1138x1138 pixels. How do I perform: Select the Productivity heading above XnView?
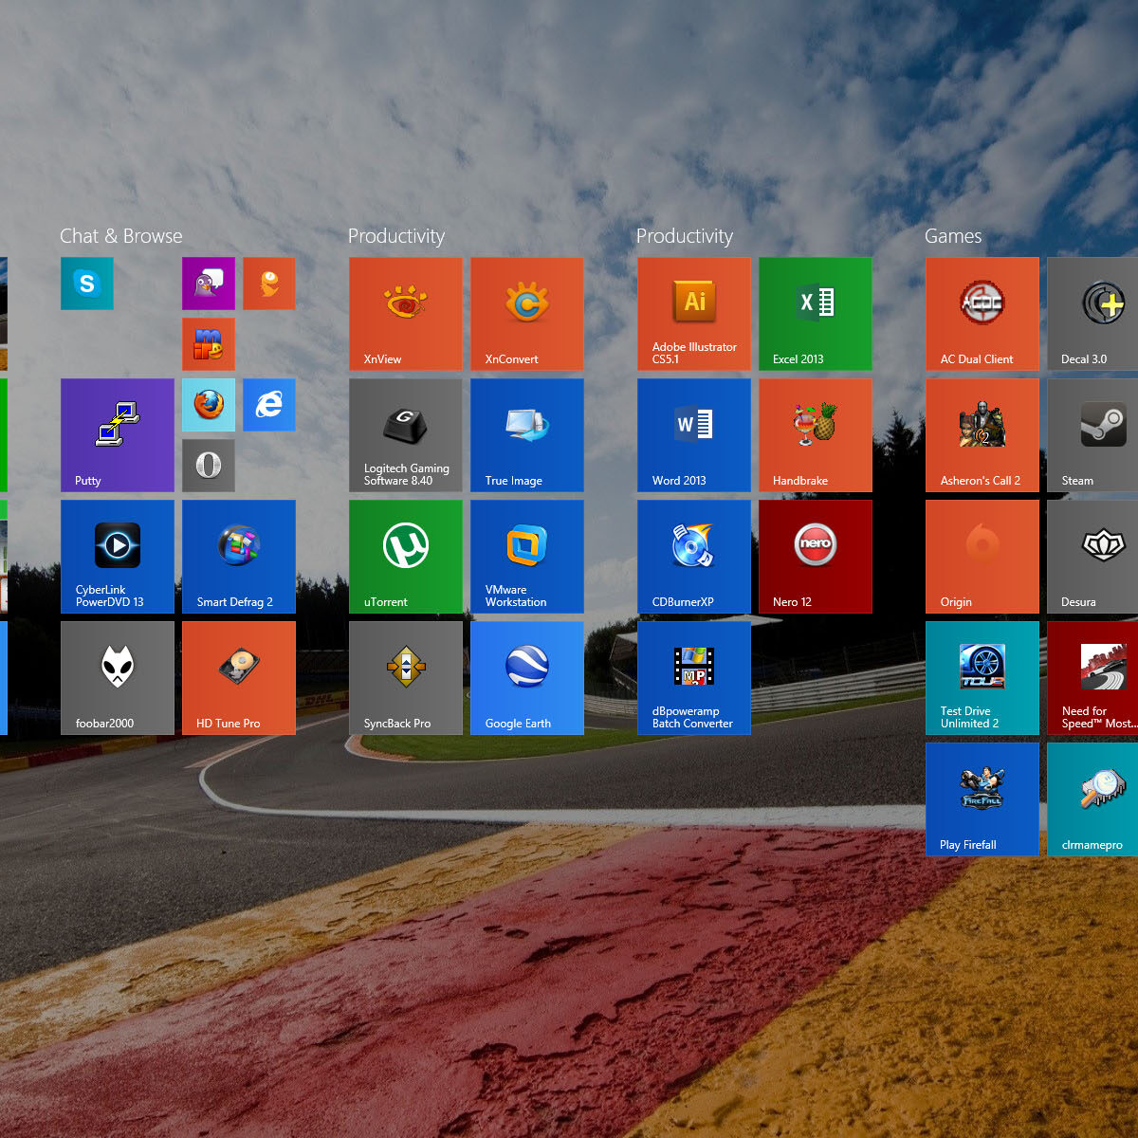point(396,236)
